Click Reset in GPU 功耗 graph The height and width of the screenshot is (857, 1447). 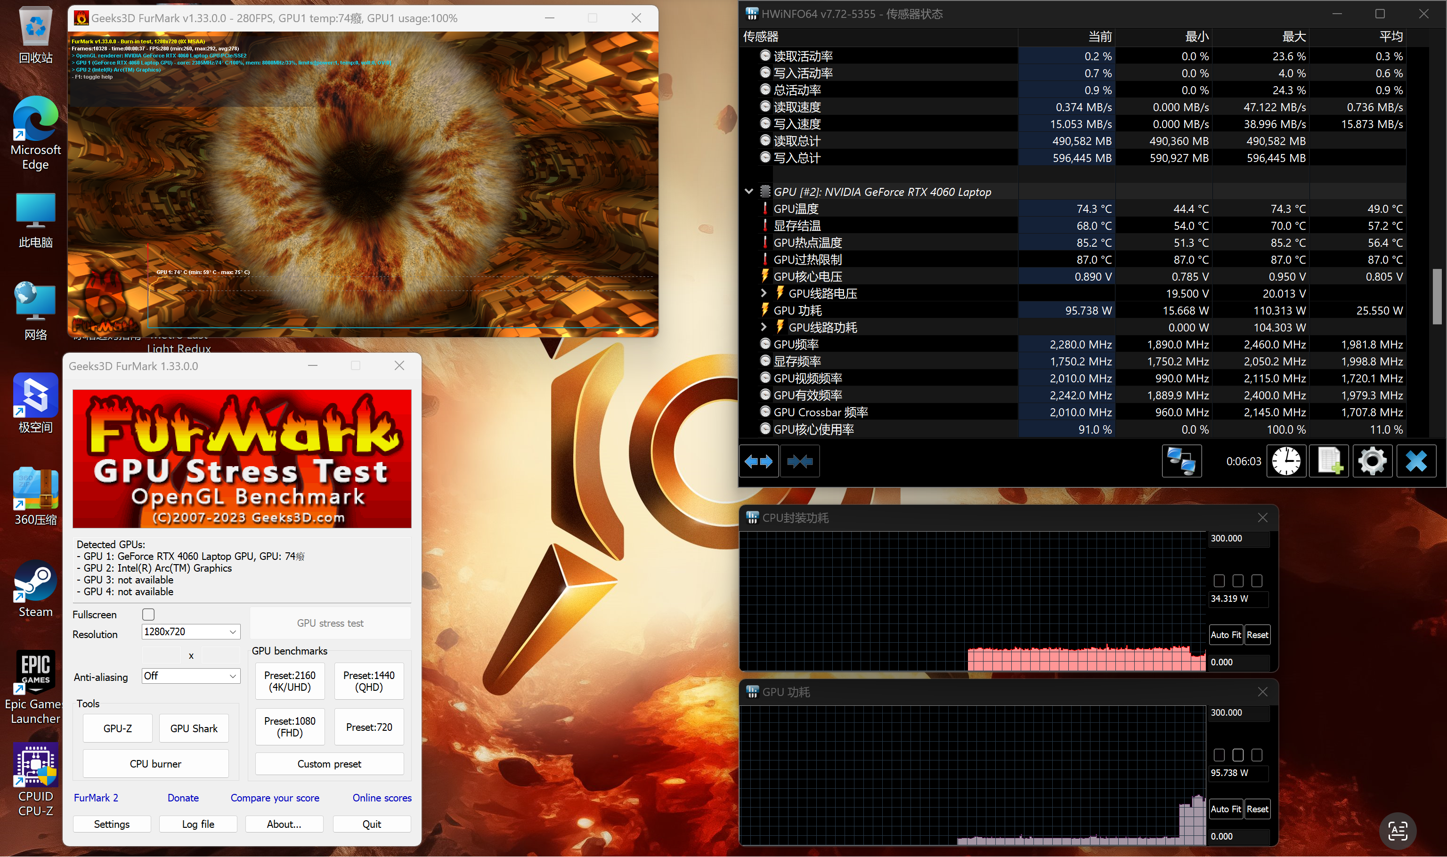1258,809
